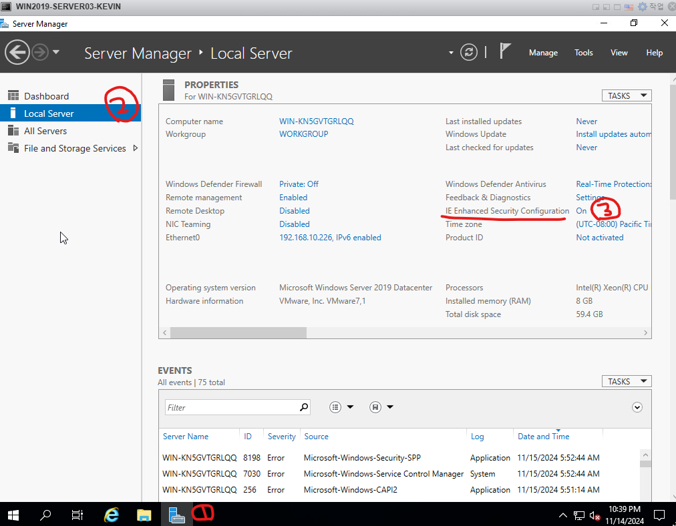The width and height of the screenshot is (676, 526).
Task: Click Real-Time Protection link
Action: coord(613,184)
